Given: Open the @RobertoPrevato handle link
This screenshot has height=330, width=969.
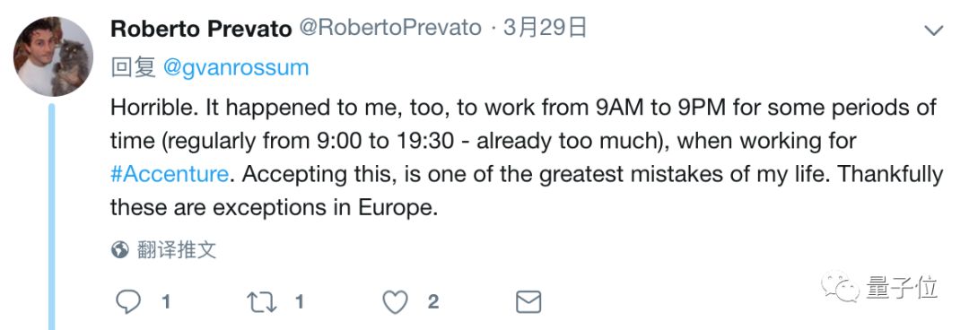Looking at the screenshot, I should tap(390, 28).
